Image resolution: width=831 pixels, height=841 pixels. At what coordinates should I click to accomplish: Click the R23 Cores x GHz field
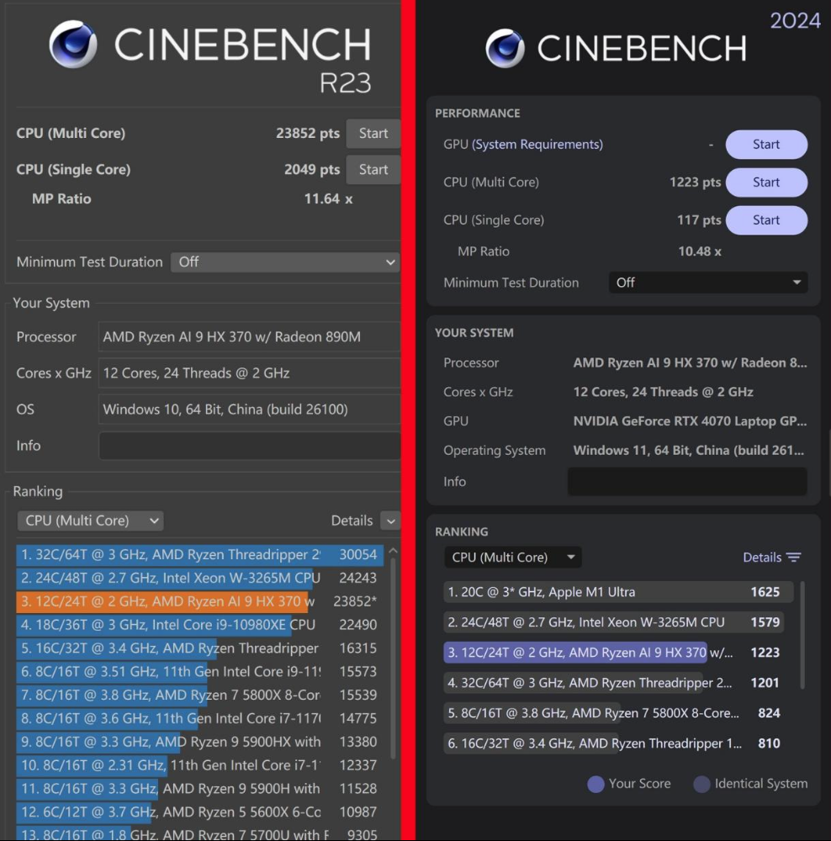point(250,373)
